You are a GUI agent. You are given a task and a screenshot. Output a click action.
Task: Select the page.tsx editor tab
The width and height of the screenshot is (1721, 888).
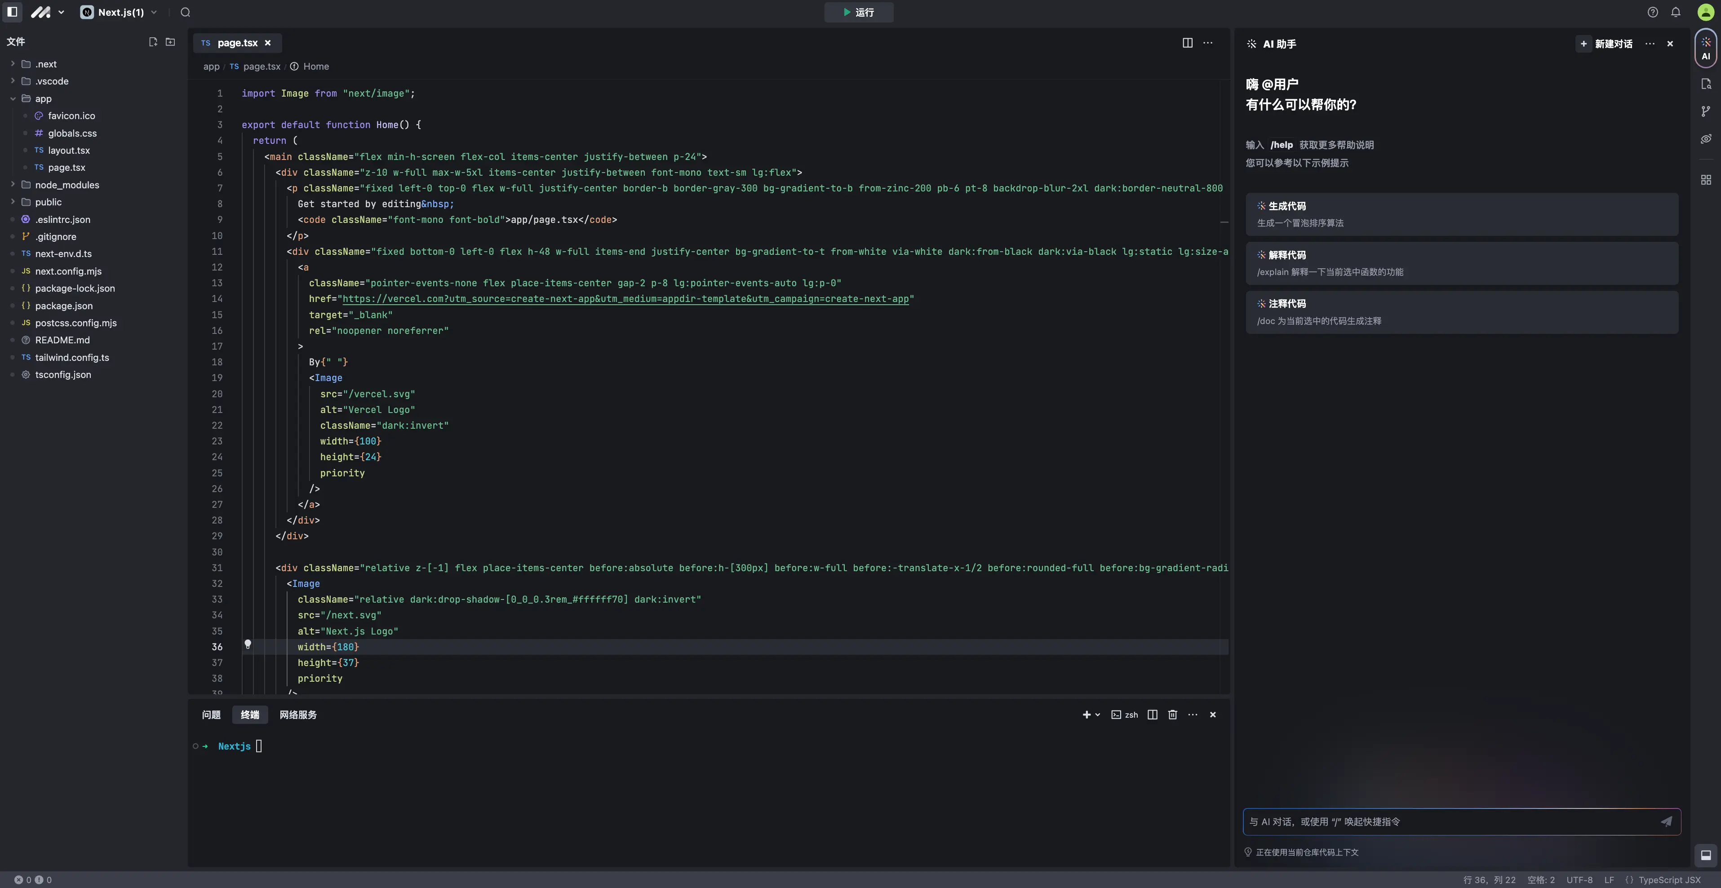pyautogui.click(x=236, y=43)
